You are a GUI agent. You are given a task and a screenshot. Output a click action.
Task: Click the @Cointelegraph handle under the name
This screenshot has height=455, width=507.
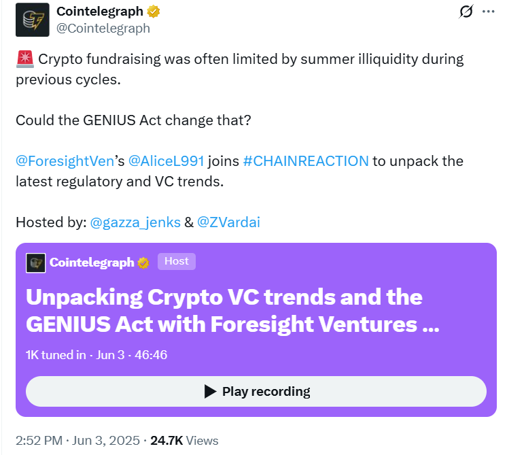coord(103,29)
